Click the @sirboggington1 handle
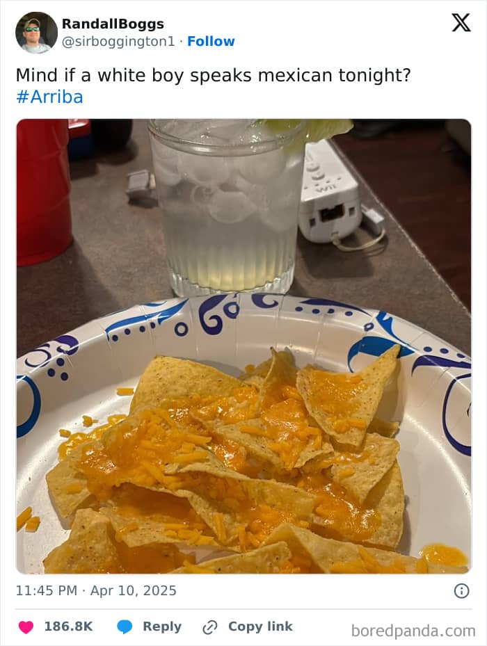This screenshot has width=487, height=646. [118, 41]
